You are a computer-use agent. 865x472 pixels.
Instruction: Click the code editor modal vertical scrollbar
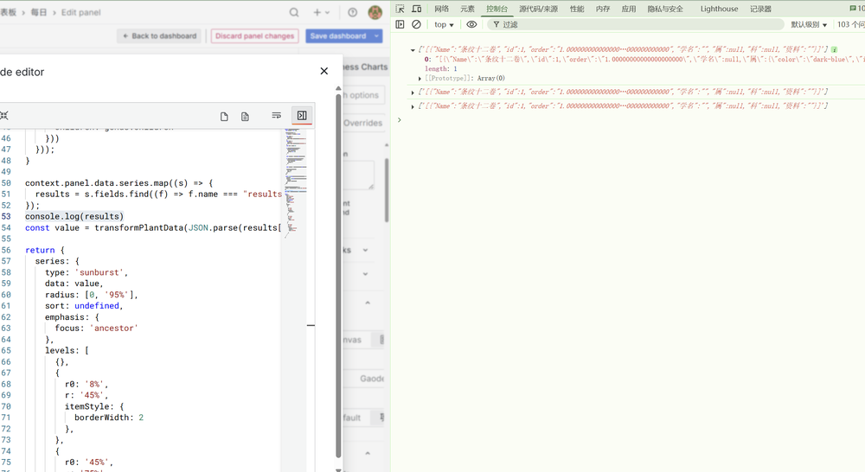point(338,276)
